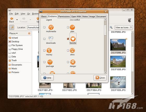Open the View menu in file browser
Viewport: 146px width, 112px height.
pos(23,14)
